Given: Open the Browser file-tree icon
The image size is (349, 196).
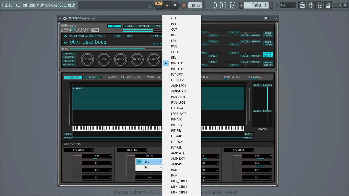Looking at the screenshot, I should point(319,5).
